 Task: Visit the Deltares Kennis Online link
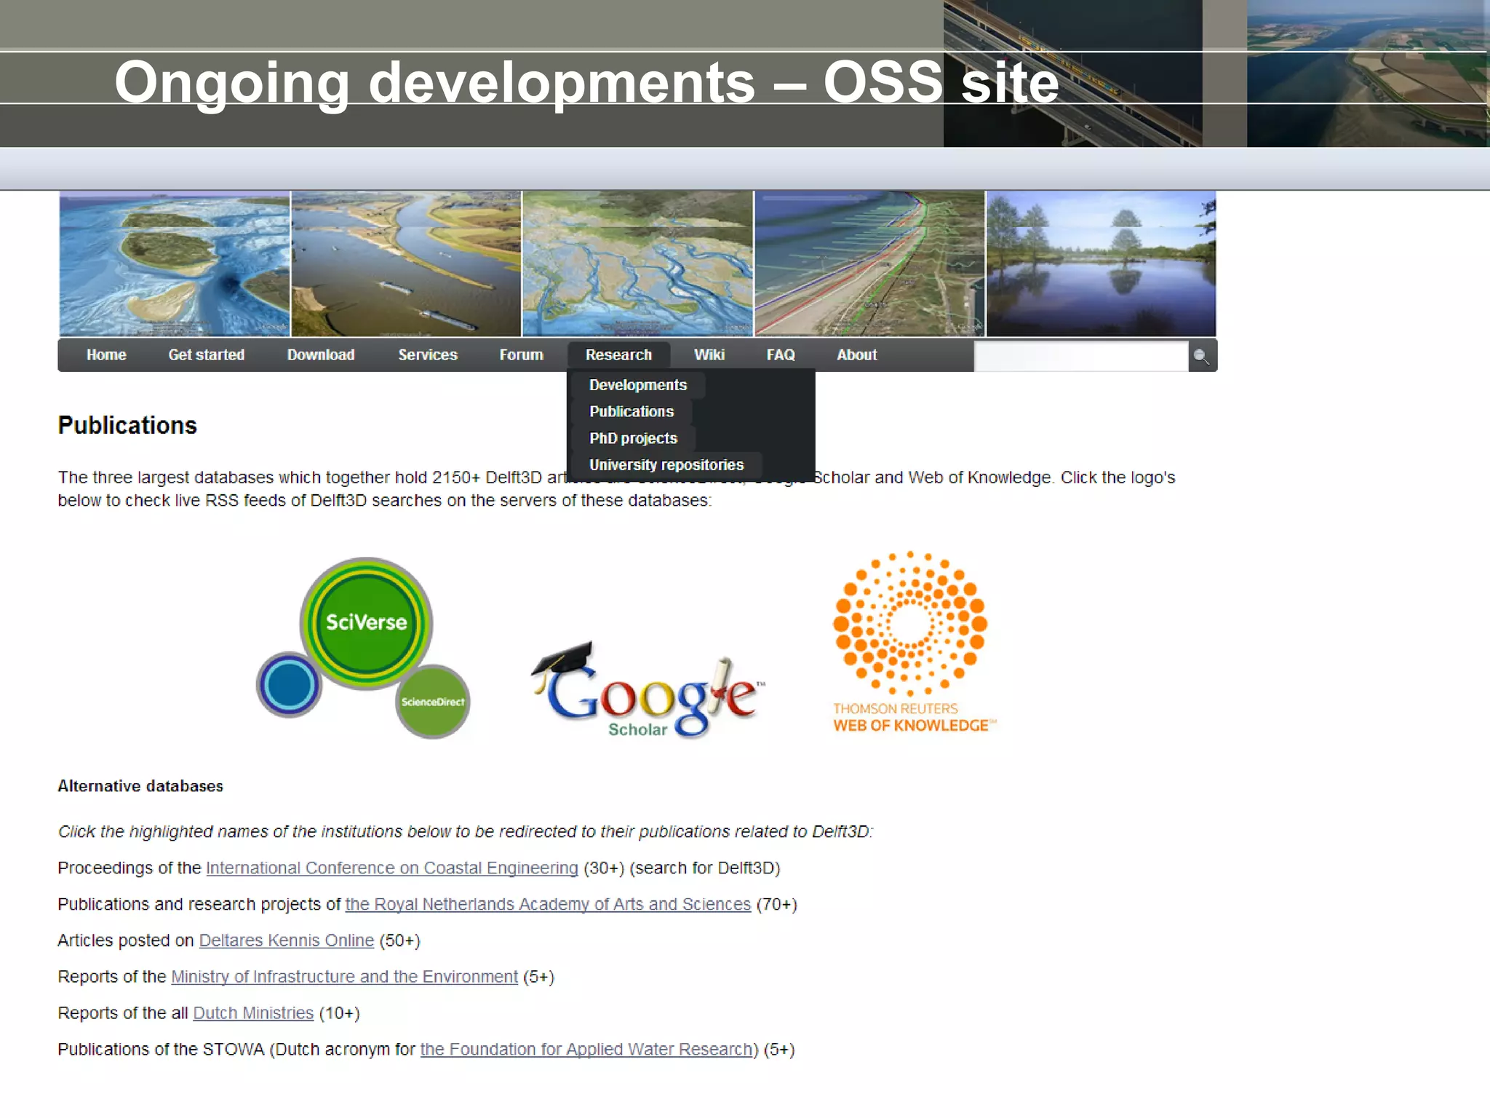tap(287, 940)
